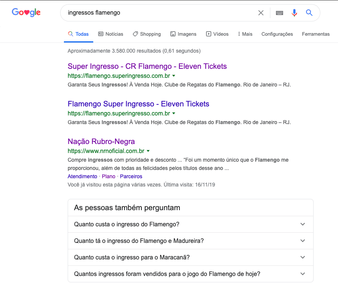The width and height of the screenshot is (338, 285).
Task: Open dropdown arrow beside first superingresso URL
Action: click(x=174, y=76)
